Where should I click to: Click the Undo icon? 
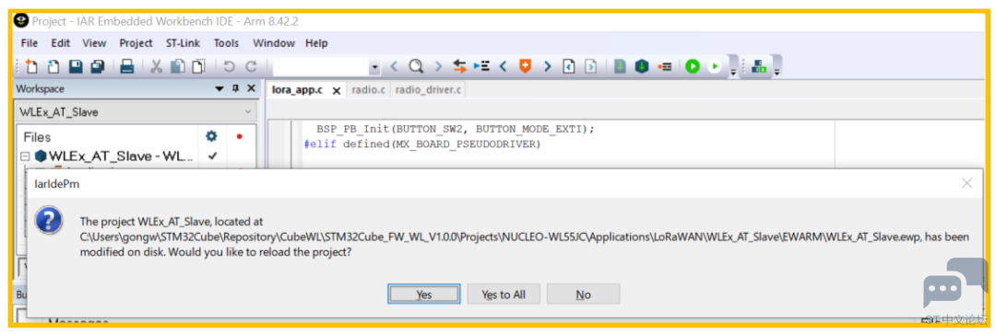coord(230,66)
